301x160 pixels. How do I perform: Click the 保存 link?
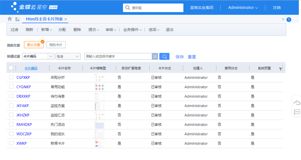[x=180, y=57]
